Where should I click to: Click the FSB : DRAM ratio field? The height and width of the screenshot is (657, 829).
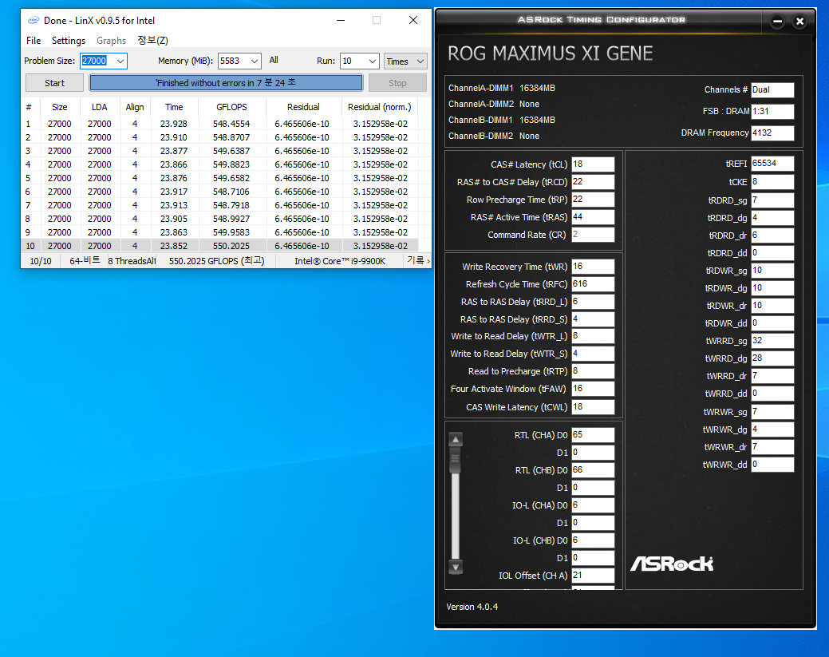[x=772, y=111]
